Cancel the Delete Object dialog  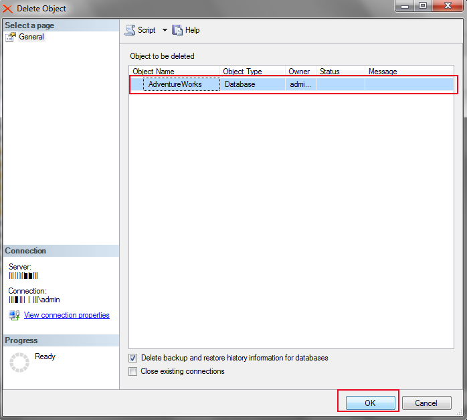(x=426, y=403)
